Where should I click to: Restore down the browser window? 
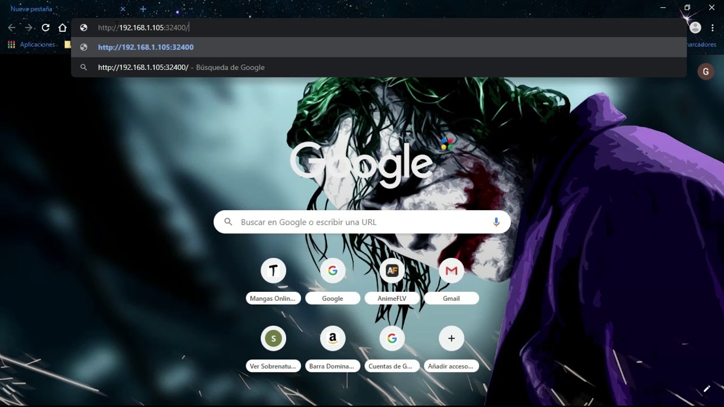pos(687,8)
